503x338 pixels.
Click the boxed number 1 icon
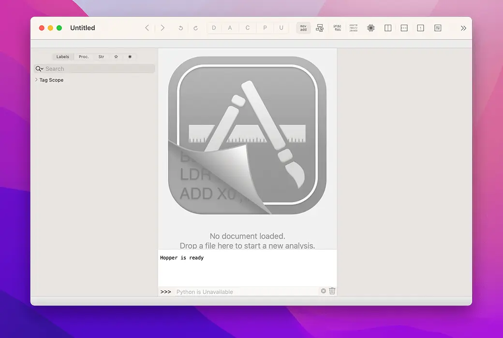click(421, 28)
